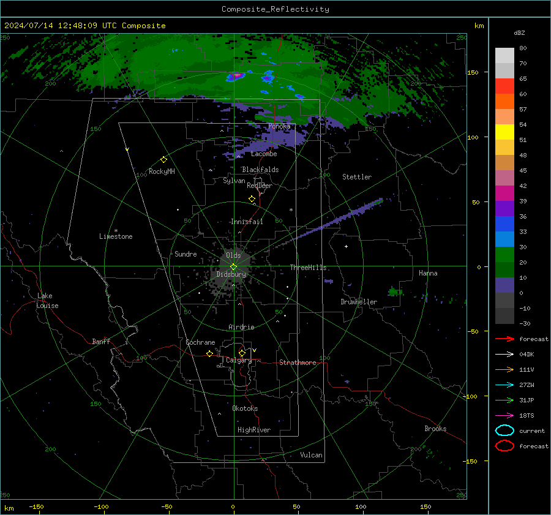Image resolution: width=551 pixels, height=515 pixels.
Task: Click the red forecast ellipse in legend
Action: 504,446
